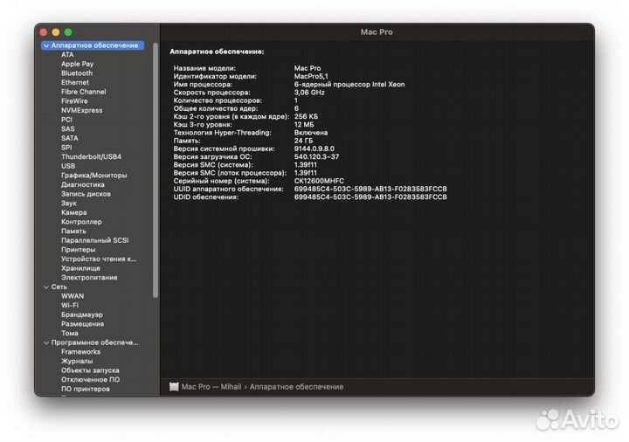Select Параллельный SCSI entry
Image resolution: width=629 pixels, height=442 pixels.
coord(94,240)
